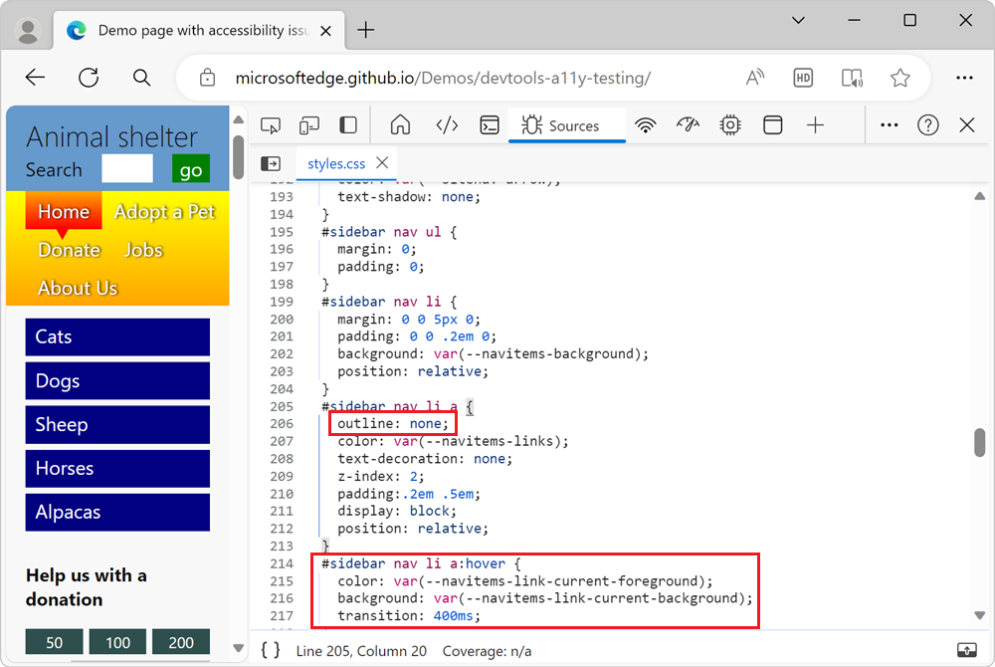Open the Memory panel
The image size is (995, 667).
729,124
